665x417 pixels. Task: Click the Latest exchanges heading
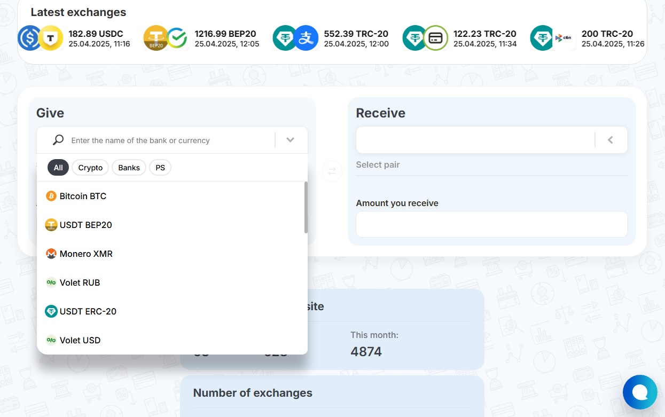click(x=79, y=12)
